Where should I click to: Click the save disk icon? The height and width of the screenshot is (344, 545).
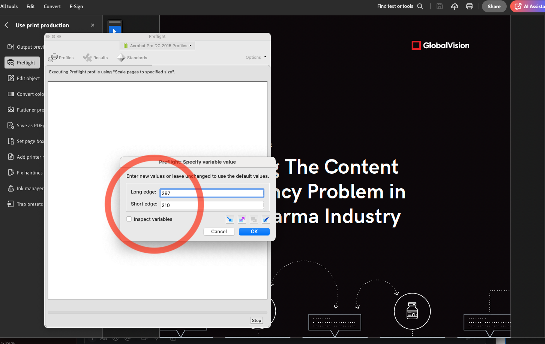440,6
